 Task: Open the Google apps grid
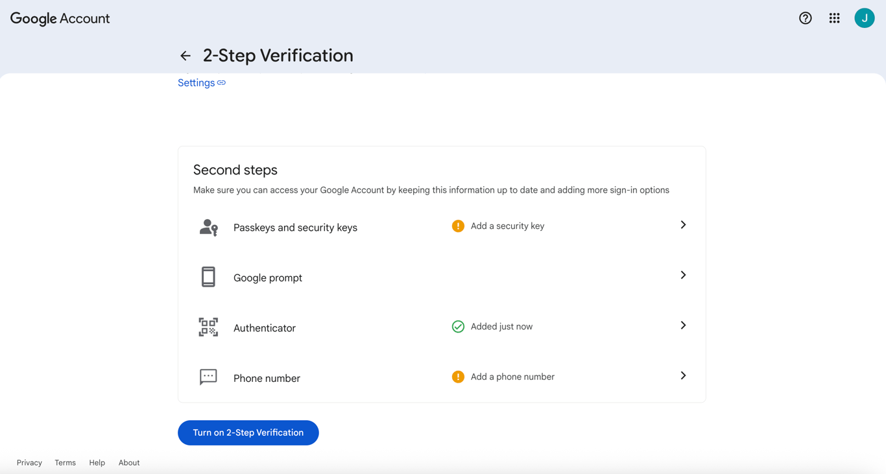pos(834,18)
